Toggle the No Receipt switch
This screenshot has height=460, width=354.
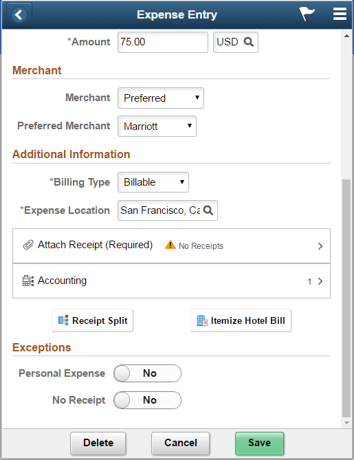click(x=147, y=400)
